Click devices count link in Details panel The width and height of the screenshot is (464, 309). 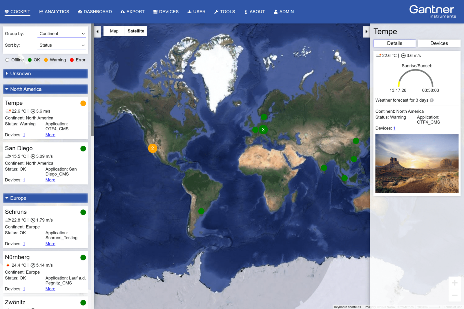(394, 128)
